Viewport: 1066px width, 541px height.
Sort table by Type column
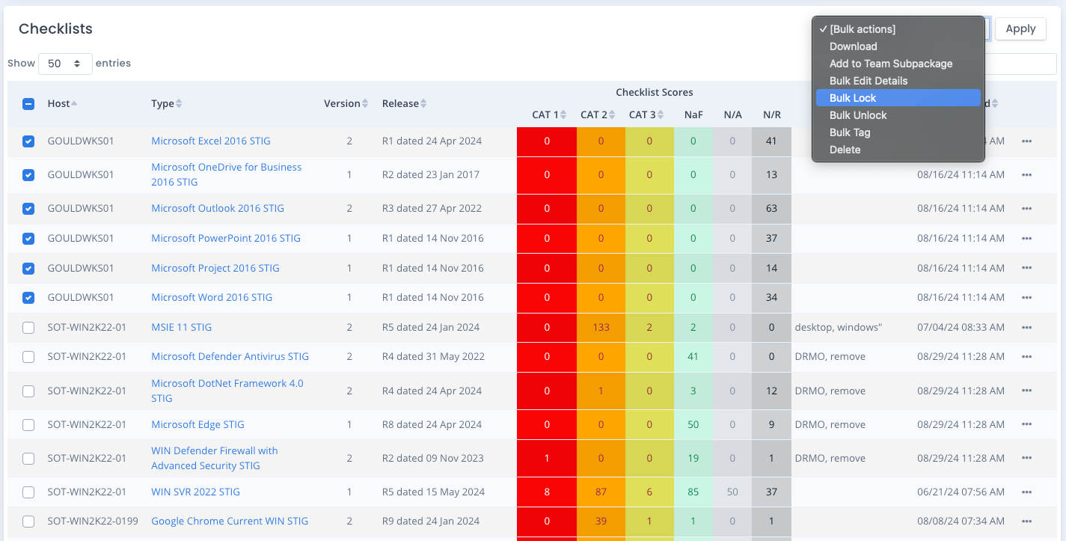pyautogui.click(x=166, y=103)
